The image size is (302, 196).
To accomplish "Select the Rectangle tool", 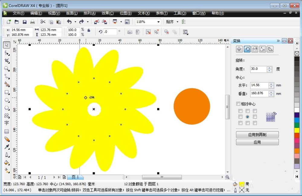I will (7, 92).
